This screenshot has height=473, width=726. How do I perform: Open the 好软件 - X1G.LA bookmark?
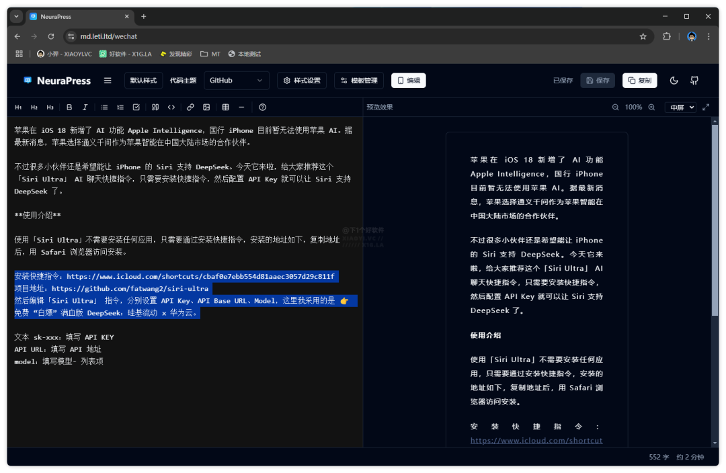126,54
